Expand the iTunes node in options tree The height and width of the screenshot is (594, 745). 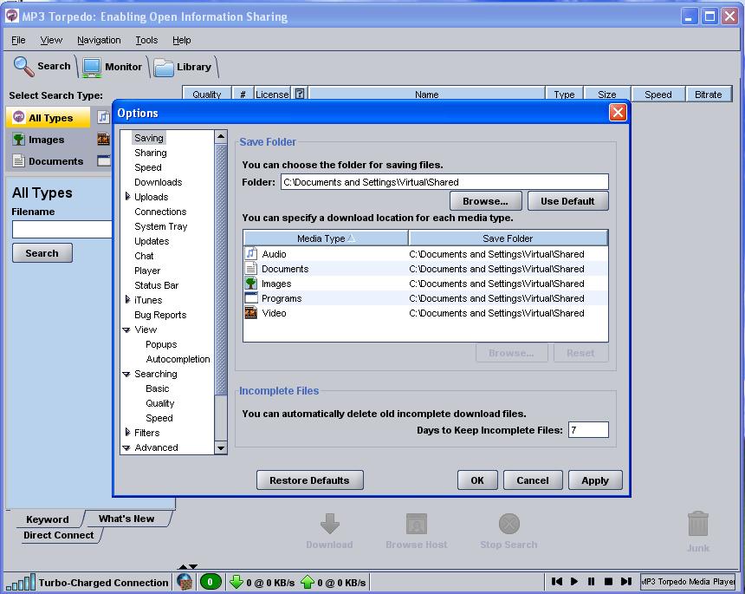coord(127,300)
